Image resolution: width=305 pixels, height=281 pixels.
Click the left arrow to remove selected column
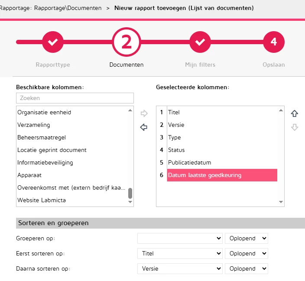tap(144, 127)
